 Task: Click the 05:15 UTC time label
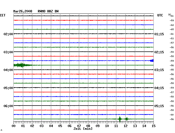(x=159, y=106)
